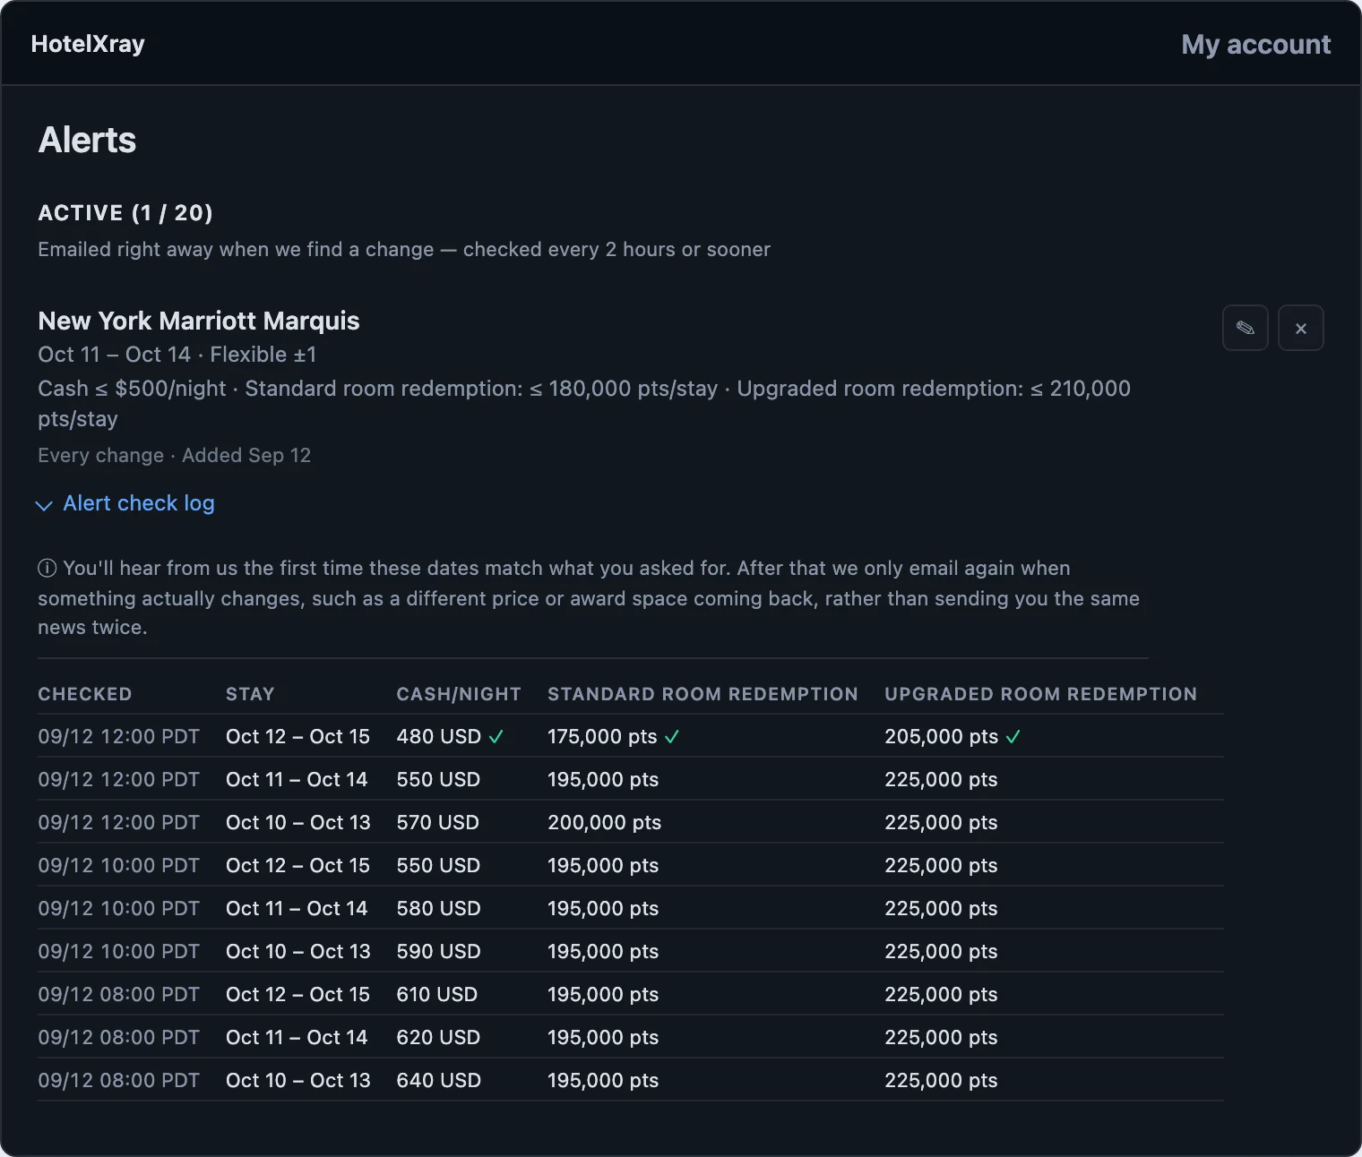This screenshot has width=1362, height=1157.
Task: Edit the New York Marriott Marquis alert
Action: point(1245,328)
